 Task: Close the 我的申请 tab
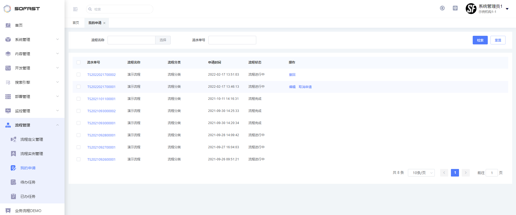coord(104,23)
